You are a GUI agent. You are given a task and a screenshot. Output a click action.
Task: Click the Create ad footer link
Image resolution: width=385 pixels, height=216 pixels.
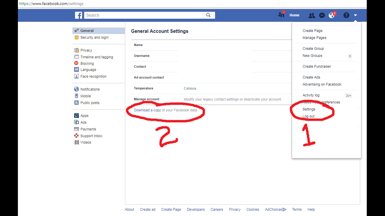[148, 209]
